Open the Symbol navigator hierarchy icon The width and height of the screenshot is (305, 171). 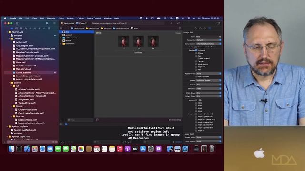click(21, 28)
